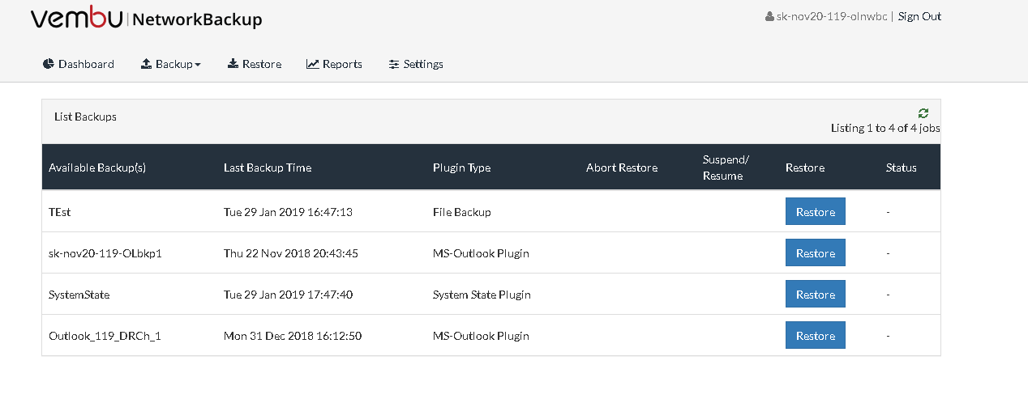Screen dimensions: 1028x403
Task: Click the Last Backup Time column header
Action: tap(268, 168)
